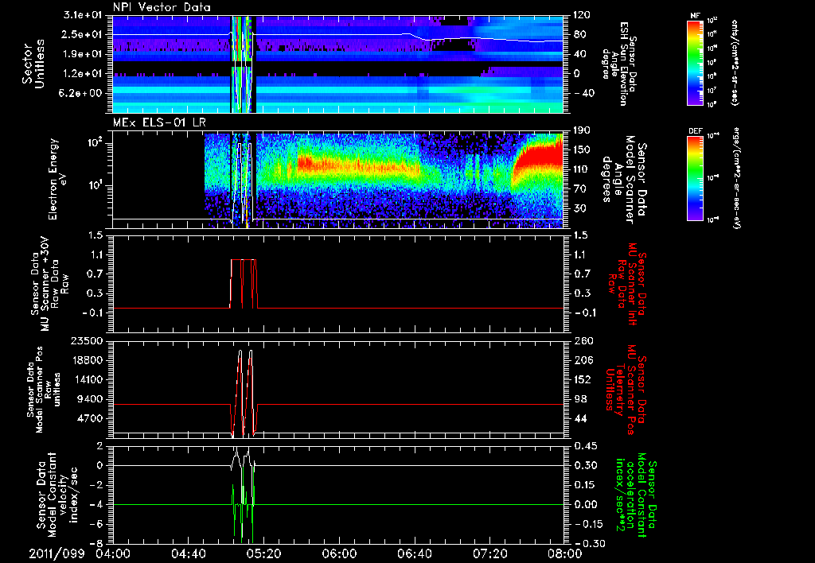815x563 pixels.
Task: Click the 08:00 time axis tick label
Action: coord(565,553)
